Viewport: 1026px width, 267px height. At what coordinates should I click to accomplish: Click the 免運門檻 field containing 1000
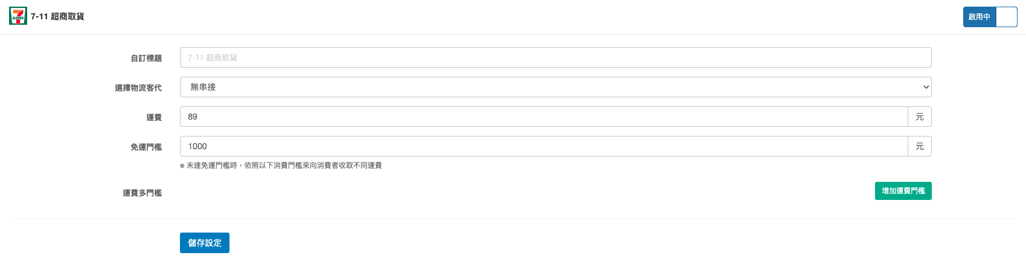[544, 146]
